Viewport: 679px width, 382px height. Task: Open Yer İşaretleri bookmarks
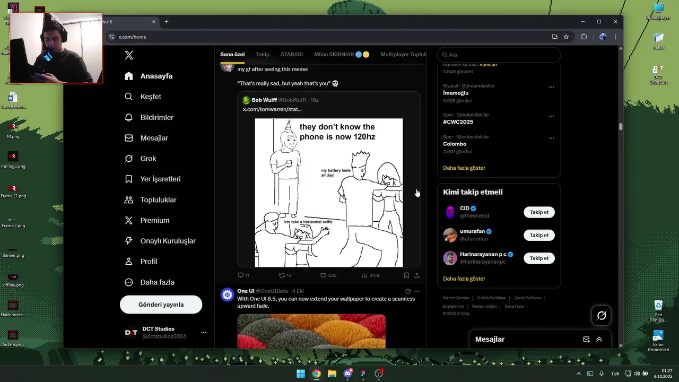(x=152, y=179)
